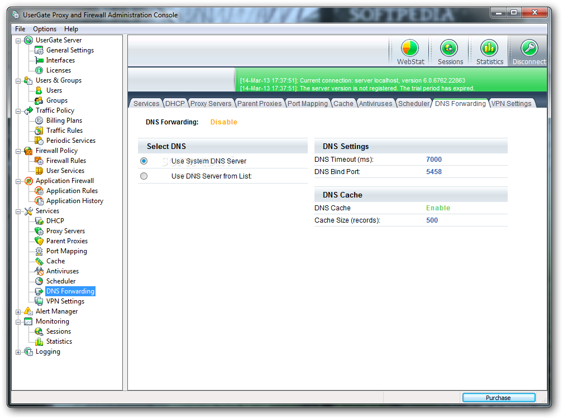Image resolution: width=563 pixels, height=419 pixels.
Task: Switch to the Proxy Servers tab
Action: click(x=211, y=104)
